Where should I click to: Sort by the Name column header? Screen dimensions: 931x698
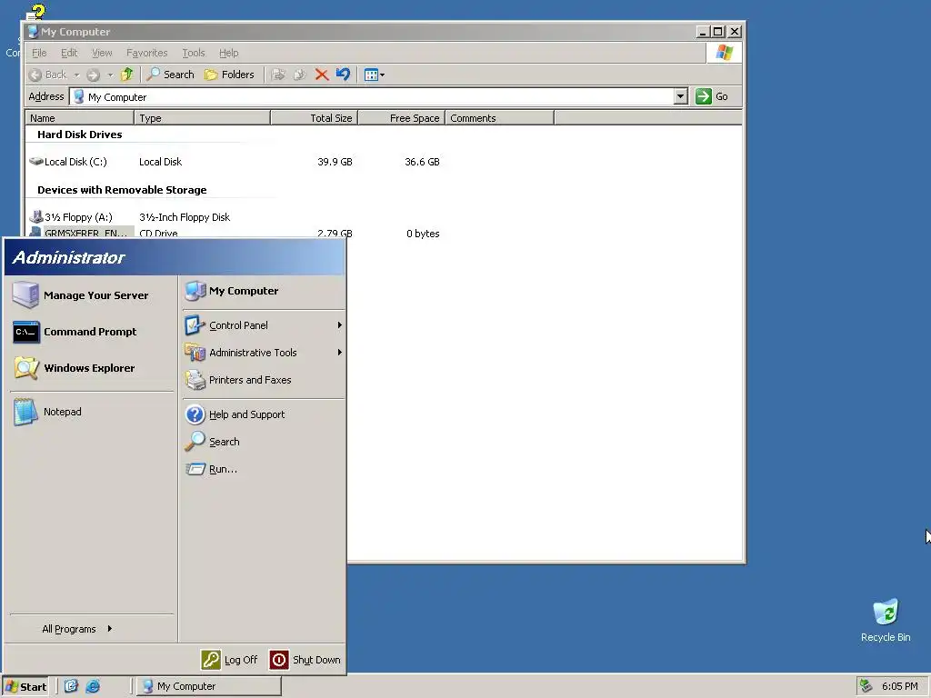[x=80, y=118]
